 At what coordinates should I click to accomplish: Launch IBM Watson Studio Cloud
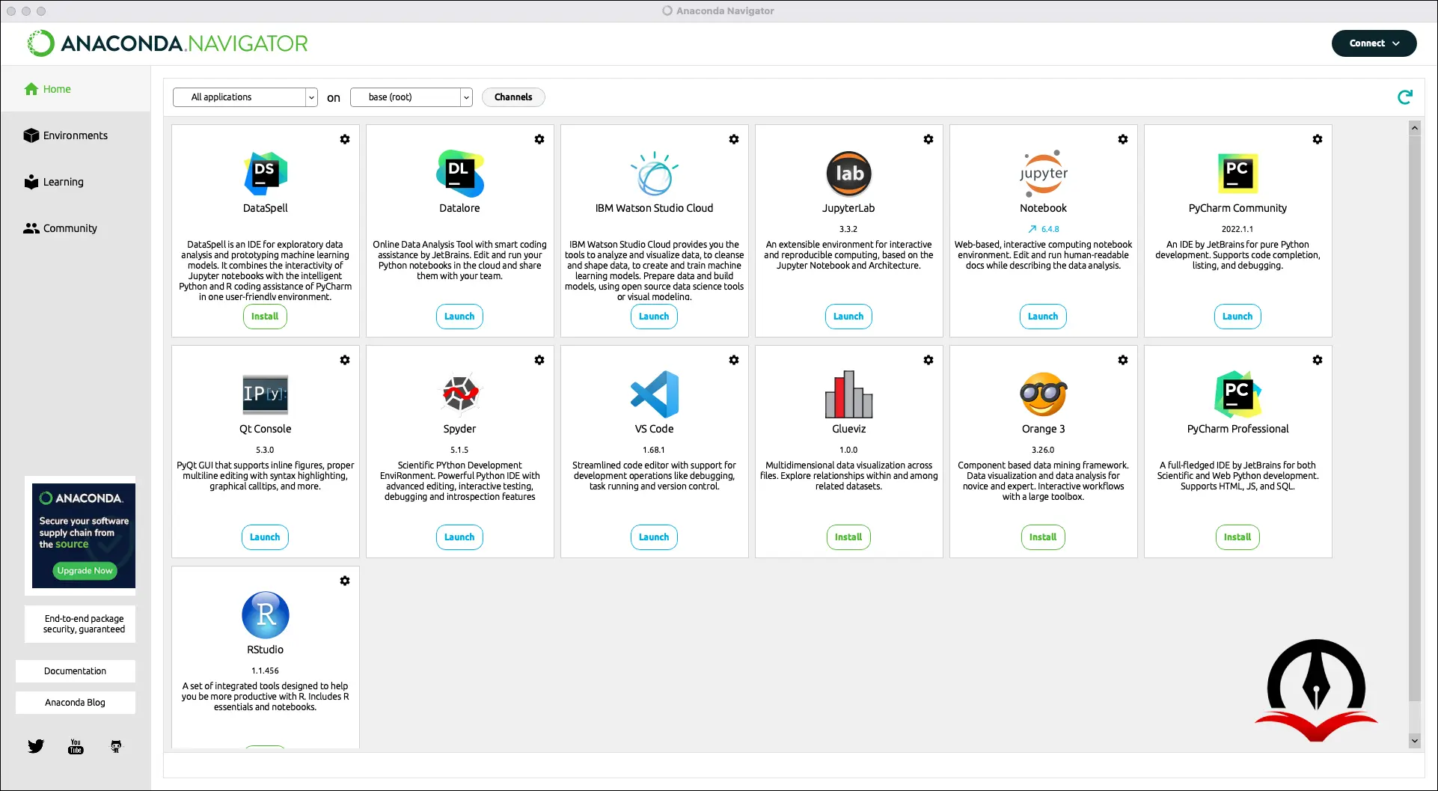(654, 317)
